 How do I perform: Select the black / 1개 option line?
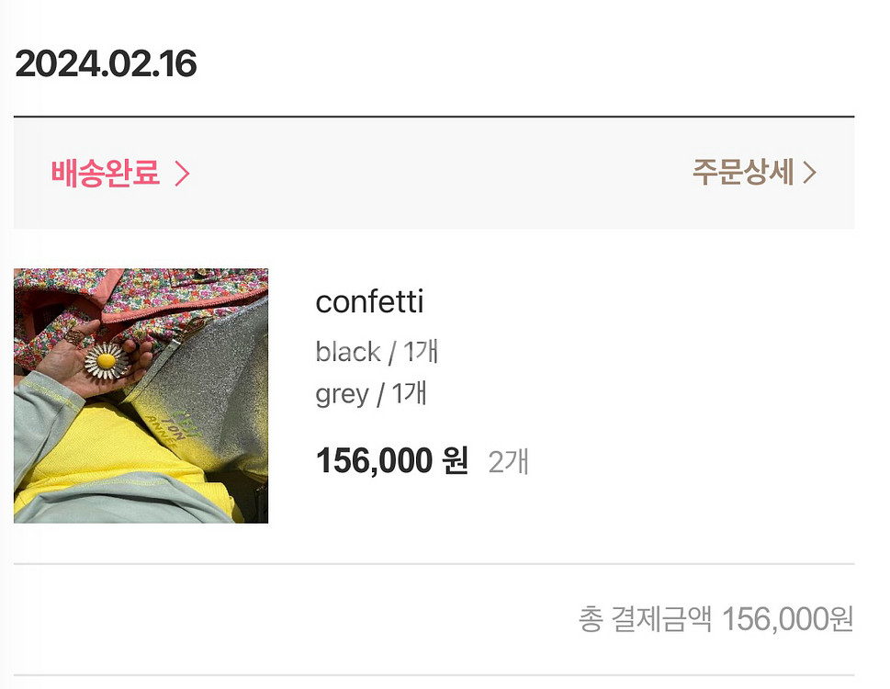coord(377,352)
